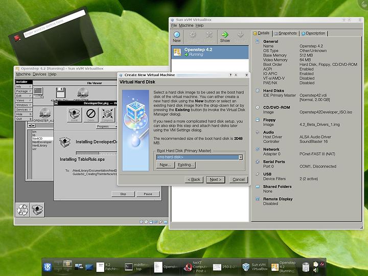Click the OPENSTEP CD icon in File Viewer shelf

[x=83, y=93]
